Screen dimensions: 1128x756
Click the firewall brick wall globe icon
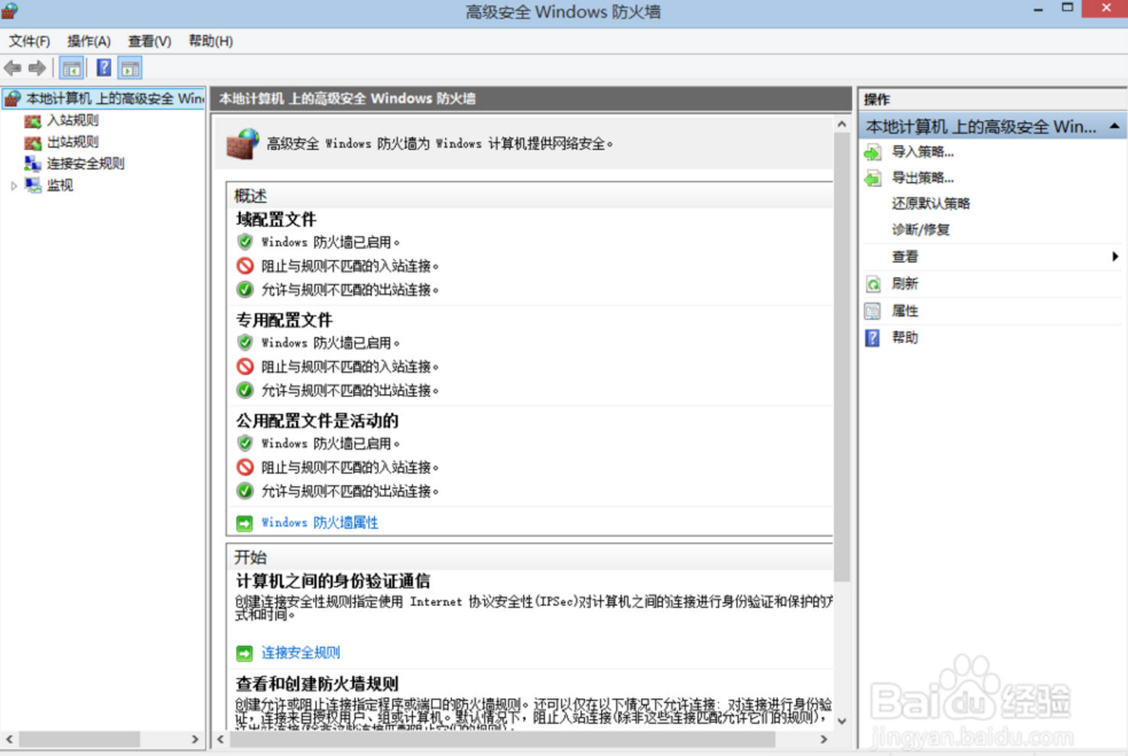coord(243,143)
